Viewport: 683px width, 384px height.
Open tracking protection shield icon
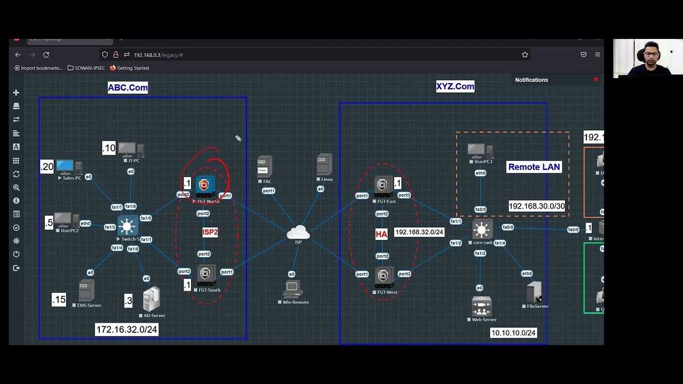(x=105, y=54)
